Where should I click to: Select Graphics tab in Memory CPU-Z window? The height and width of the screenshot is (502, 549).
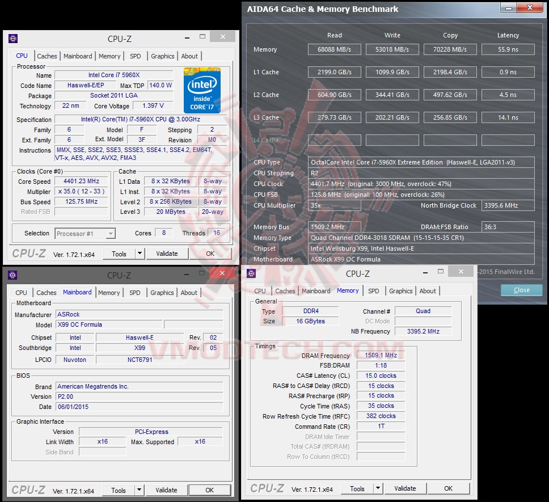point(400,291)
